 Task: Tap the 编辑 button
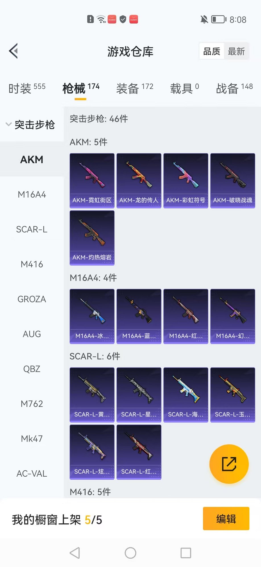click(226, 519)
